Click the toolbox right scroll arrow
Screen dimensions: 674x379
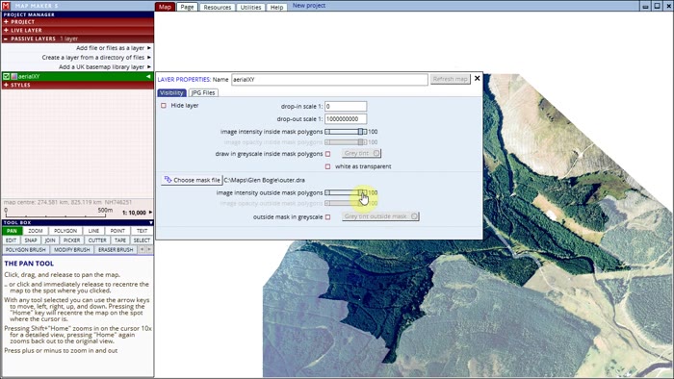click(149, 249)
